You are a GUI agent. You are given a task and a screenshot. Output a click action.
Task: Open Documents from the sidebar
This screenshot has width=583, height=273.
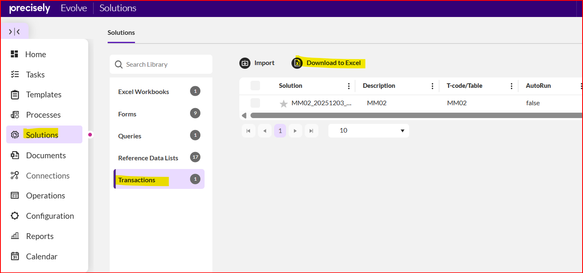pyautogui.click(x=46, y=155)
